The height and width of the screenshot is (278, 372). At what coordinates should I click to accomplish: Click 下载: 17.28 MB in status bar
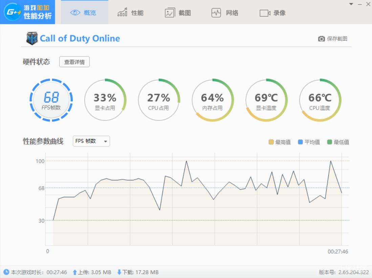click(x=138, y=272)
